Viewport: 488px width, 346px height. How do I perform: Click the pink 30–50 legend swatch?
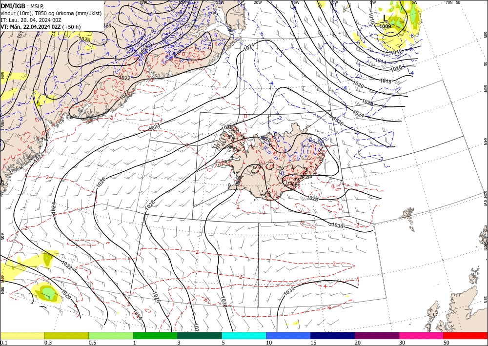[422, 335]
